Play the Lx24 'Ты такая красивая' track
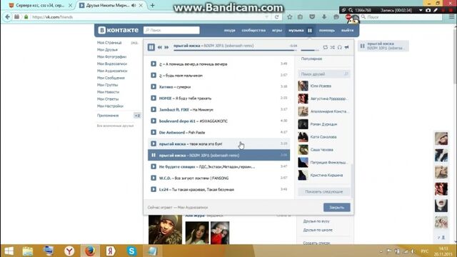 (154, 189)
